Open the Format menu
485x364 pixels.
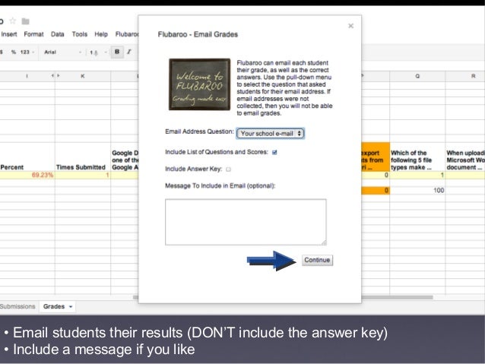pos(33,34)
